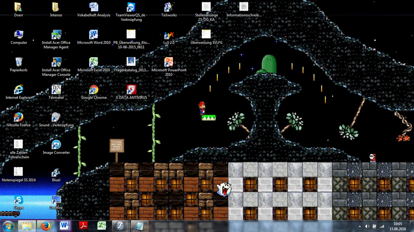Switch to Firefox in the taskbar
The width and height of the screenshot is (414, 232).
46,226
